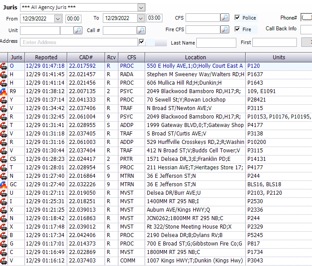
Task: Focus the Enter Address input field
Action: coord(79,42)
